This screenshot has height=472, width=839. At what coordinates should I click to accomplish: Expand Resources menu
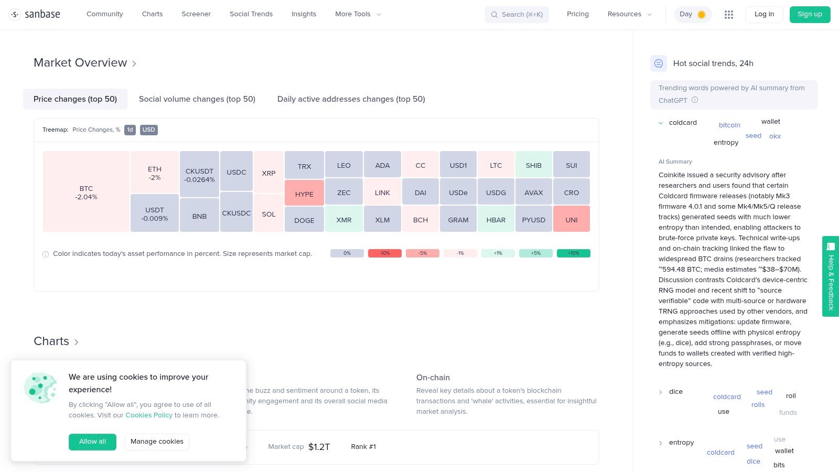pos(629,14)
